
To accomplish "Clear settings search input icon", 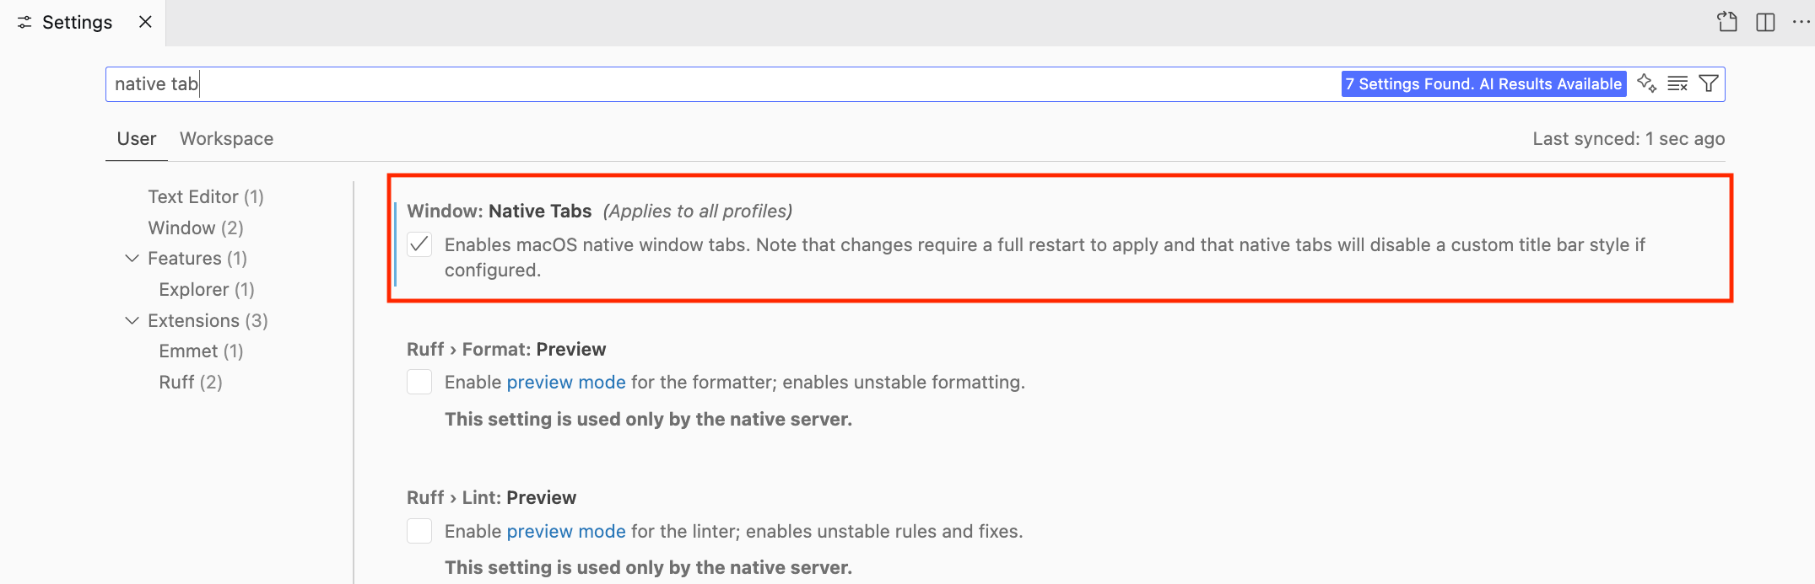I will (x=1677, y=83).
